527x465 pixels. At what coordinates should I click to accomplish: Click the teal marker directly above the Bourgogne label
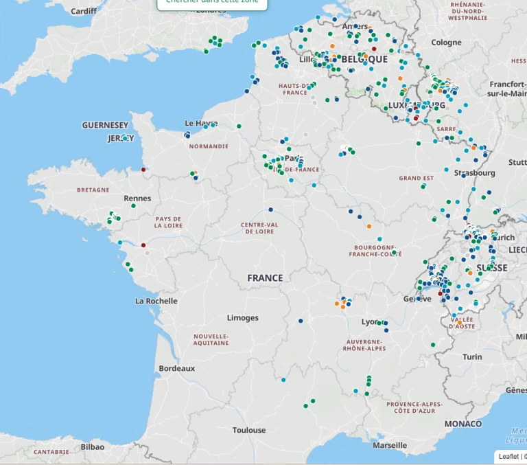pyautogui.click(x=379, y=239)
